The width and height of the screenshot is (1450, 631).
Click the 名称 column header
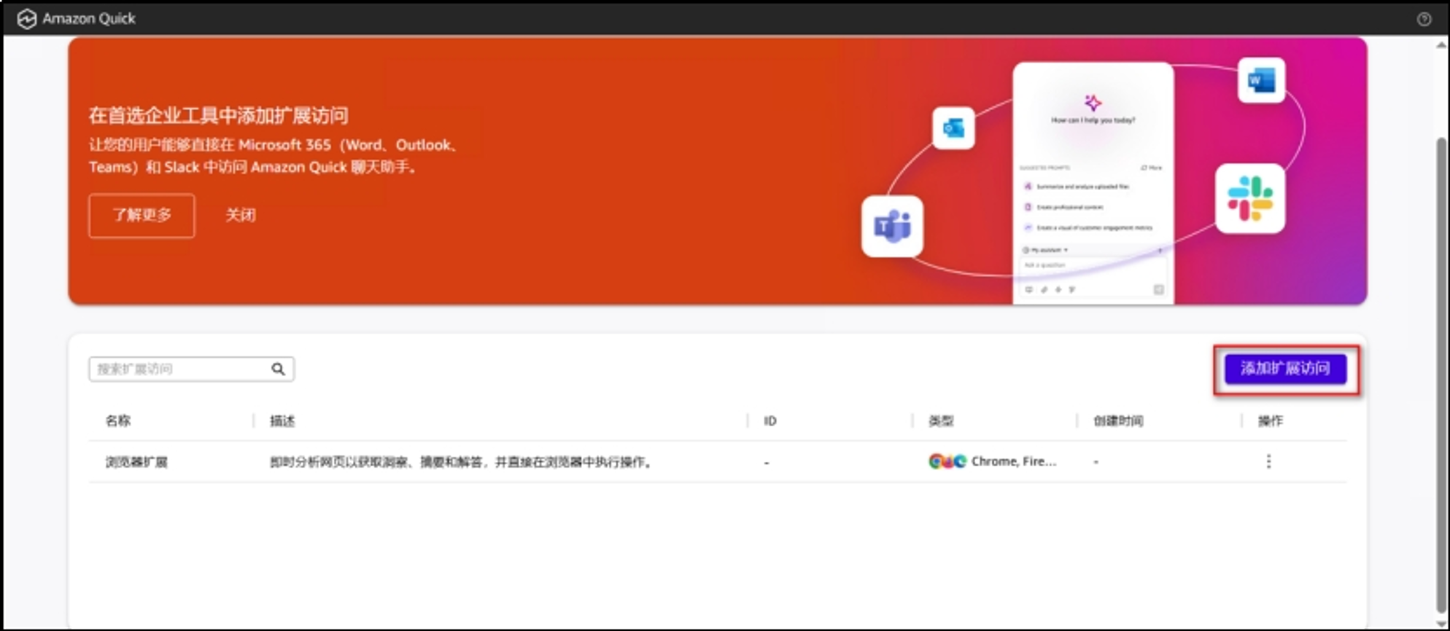tap(118, 420)
